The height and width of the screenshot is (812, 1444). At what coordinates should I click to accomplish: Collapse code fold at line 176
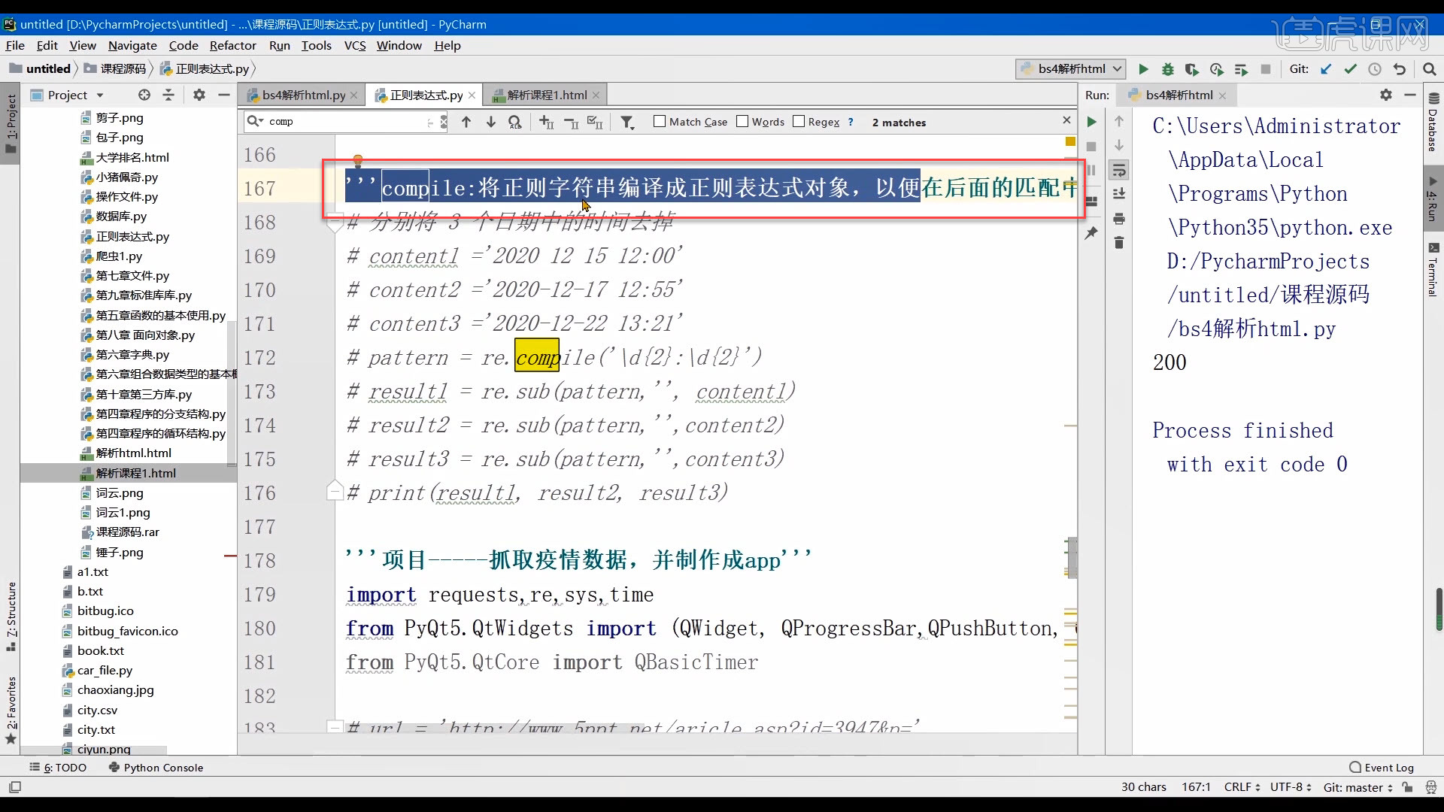tap(335, 492)
